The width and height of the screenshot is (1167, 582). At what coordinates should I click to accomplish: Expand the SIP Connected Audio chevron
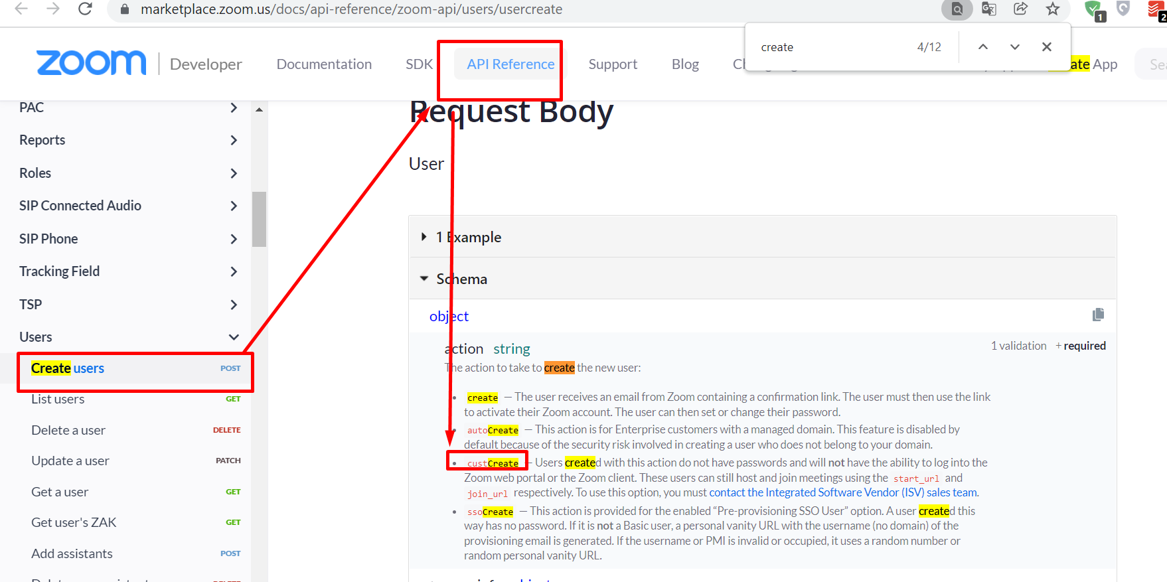[234, 206]
